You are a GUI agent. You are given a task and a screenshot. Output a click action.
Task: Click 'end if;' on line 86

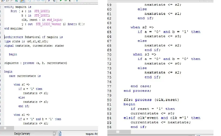[x=138, y=127]
